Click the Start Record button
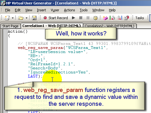Screen dimensions: 151x113 56,18
